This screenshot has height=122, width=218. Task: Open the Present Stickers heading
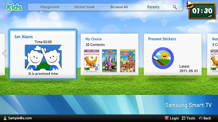[162, 39]
